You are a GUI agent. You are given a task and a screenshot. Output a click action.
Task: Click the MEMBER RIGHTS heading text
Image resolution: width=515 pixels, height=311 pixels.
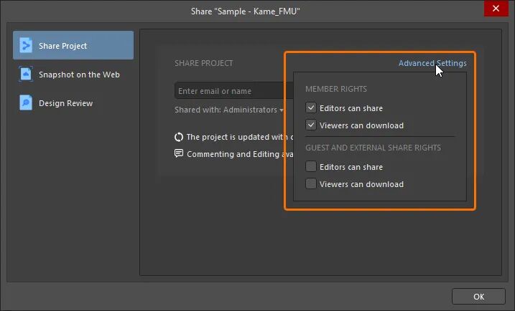pos(336,89)
